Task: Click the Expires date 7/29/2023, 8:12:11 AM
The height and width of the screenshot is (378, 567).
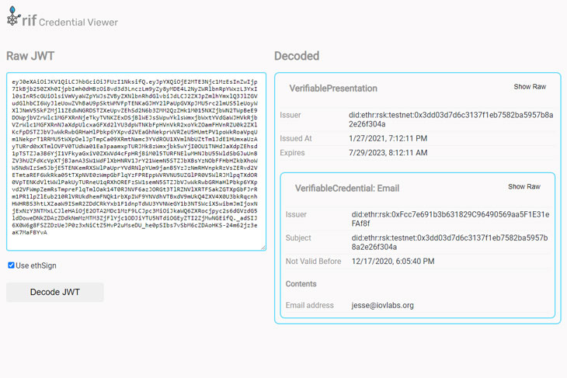Action: [388, 152]
